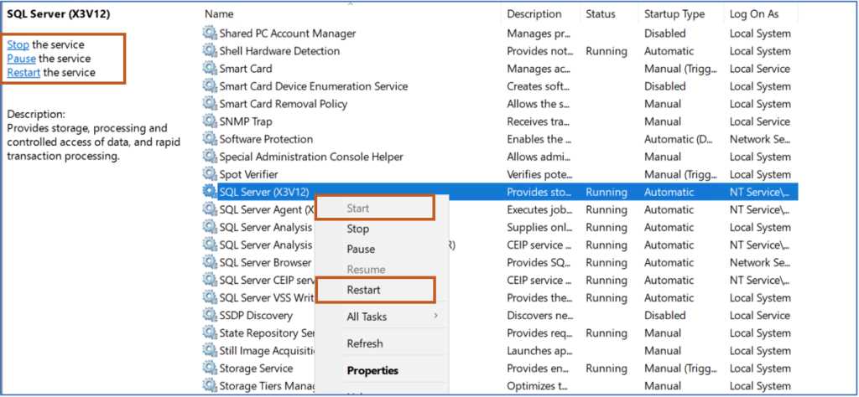Click the Still Image Acquisition gear icon
Viewport: 859px width, 397px height.
tap(210, 351)
